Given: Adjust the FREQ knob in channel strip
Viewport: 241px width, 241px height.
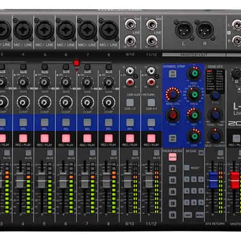Looking at the screenshot, I should pyautogui.click(x=194, y=94).
